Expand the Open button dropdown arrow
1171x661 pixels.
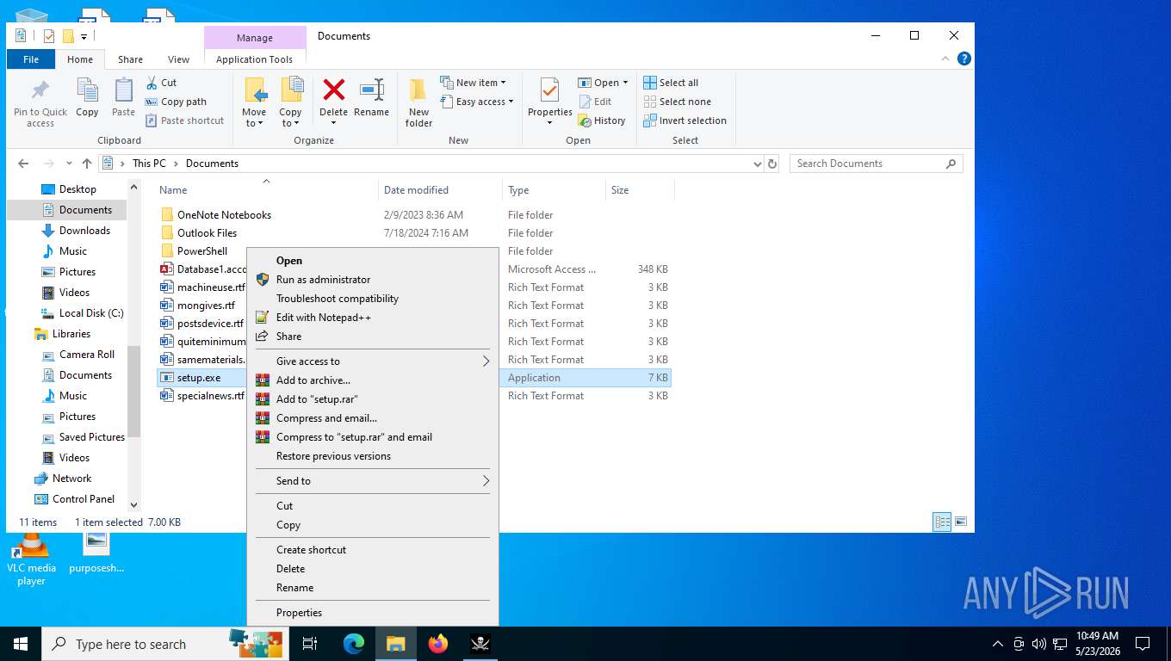[625, 83]
